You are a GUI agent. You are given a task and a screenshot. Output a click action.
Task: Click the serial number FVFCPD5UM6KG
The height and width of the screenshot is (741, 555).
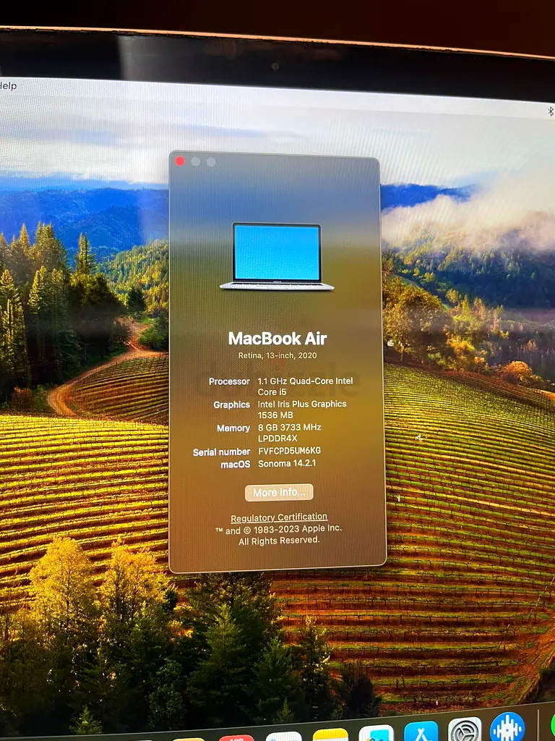289,451
